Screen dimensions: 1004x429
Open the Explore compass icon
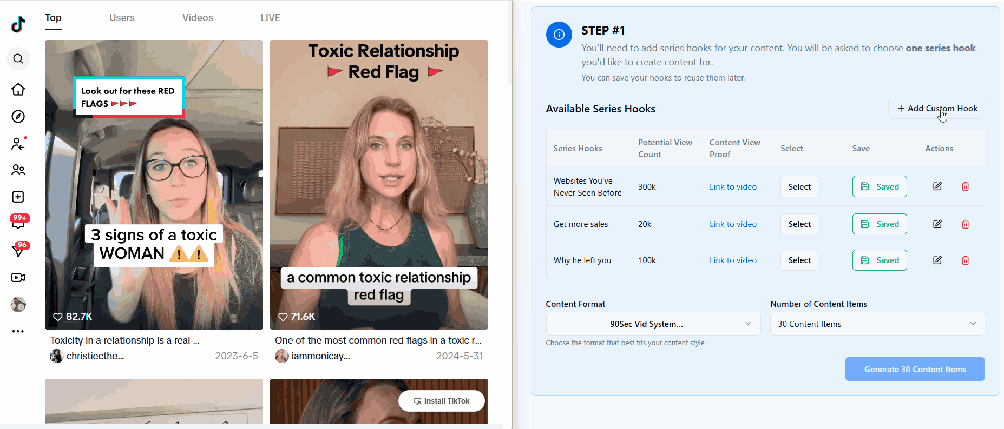[x=18, y=117]
